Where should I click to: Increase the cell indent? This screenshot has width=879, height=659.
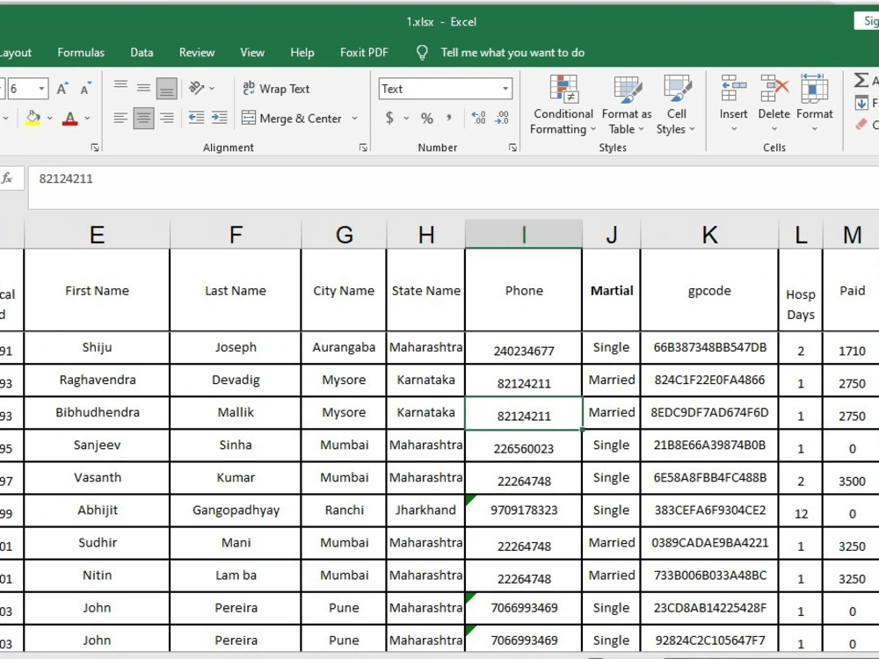tap(219, 119)
